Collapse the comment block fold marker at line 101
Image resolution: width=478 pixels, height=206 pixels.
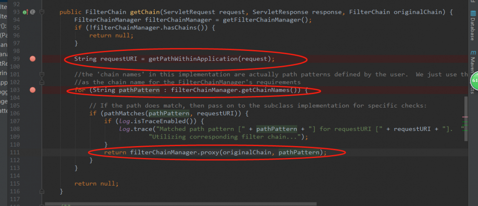tap(42, 74)
